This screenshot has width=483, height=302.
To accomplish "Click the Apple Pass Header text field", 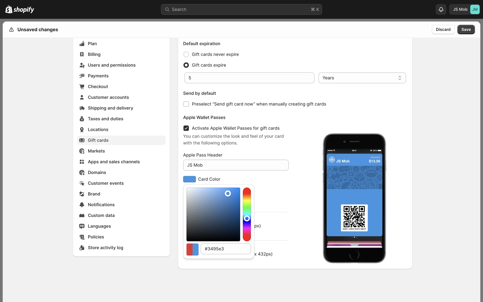I will tap(235, 165).
